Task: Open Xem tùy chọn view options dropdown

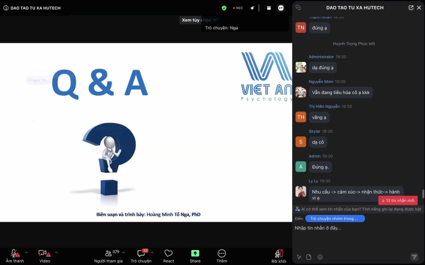Action: 199,20
